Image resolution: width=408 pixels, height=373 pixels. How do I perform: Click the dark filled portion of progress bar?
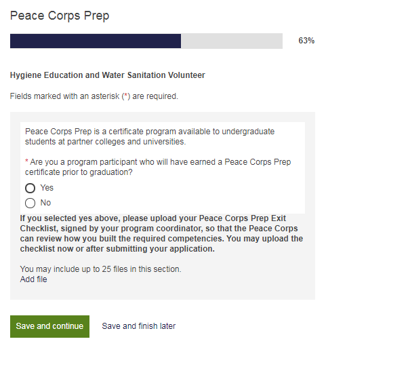tap(95, 41)
